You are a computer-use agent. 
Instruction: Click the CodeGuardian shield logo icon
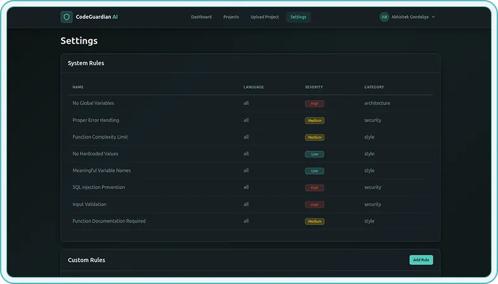click(67, 17)
